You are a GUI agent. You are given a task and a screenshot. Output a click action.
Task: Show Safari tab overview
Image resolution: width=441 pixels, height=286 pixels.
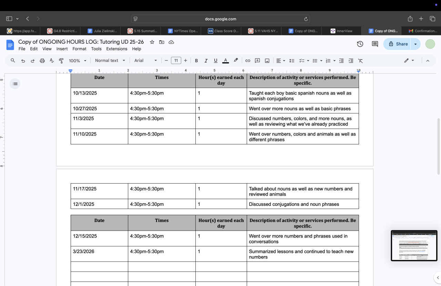pos(432,19)
